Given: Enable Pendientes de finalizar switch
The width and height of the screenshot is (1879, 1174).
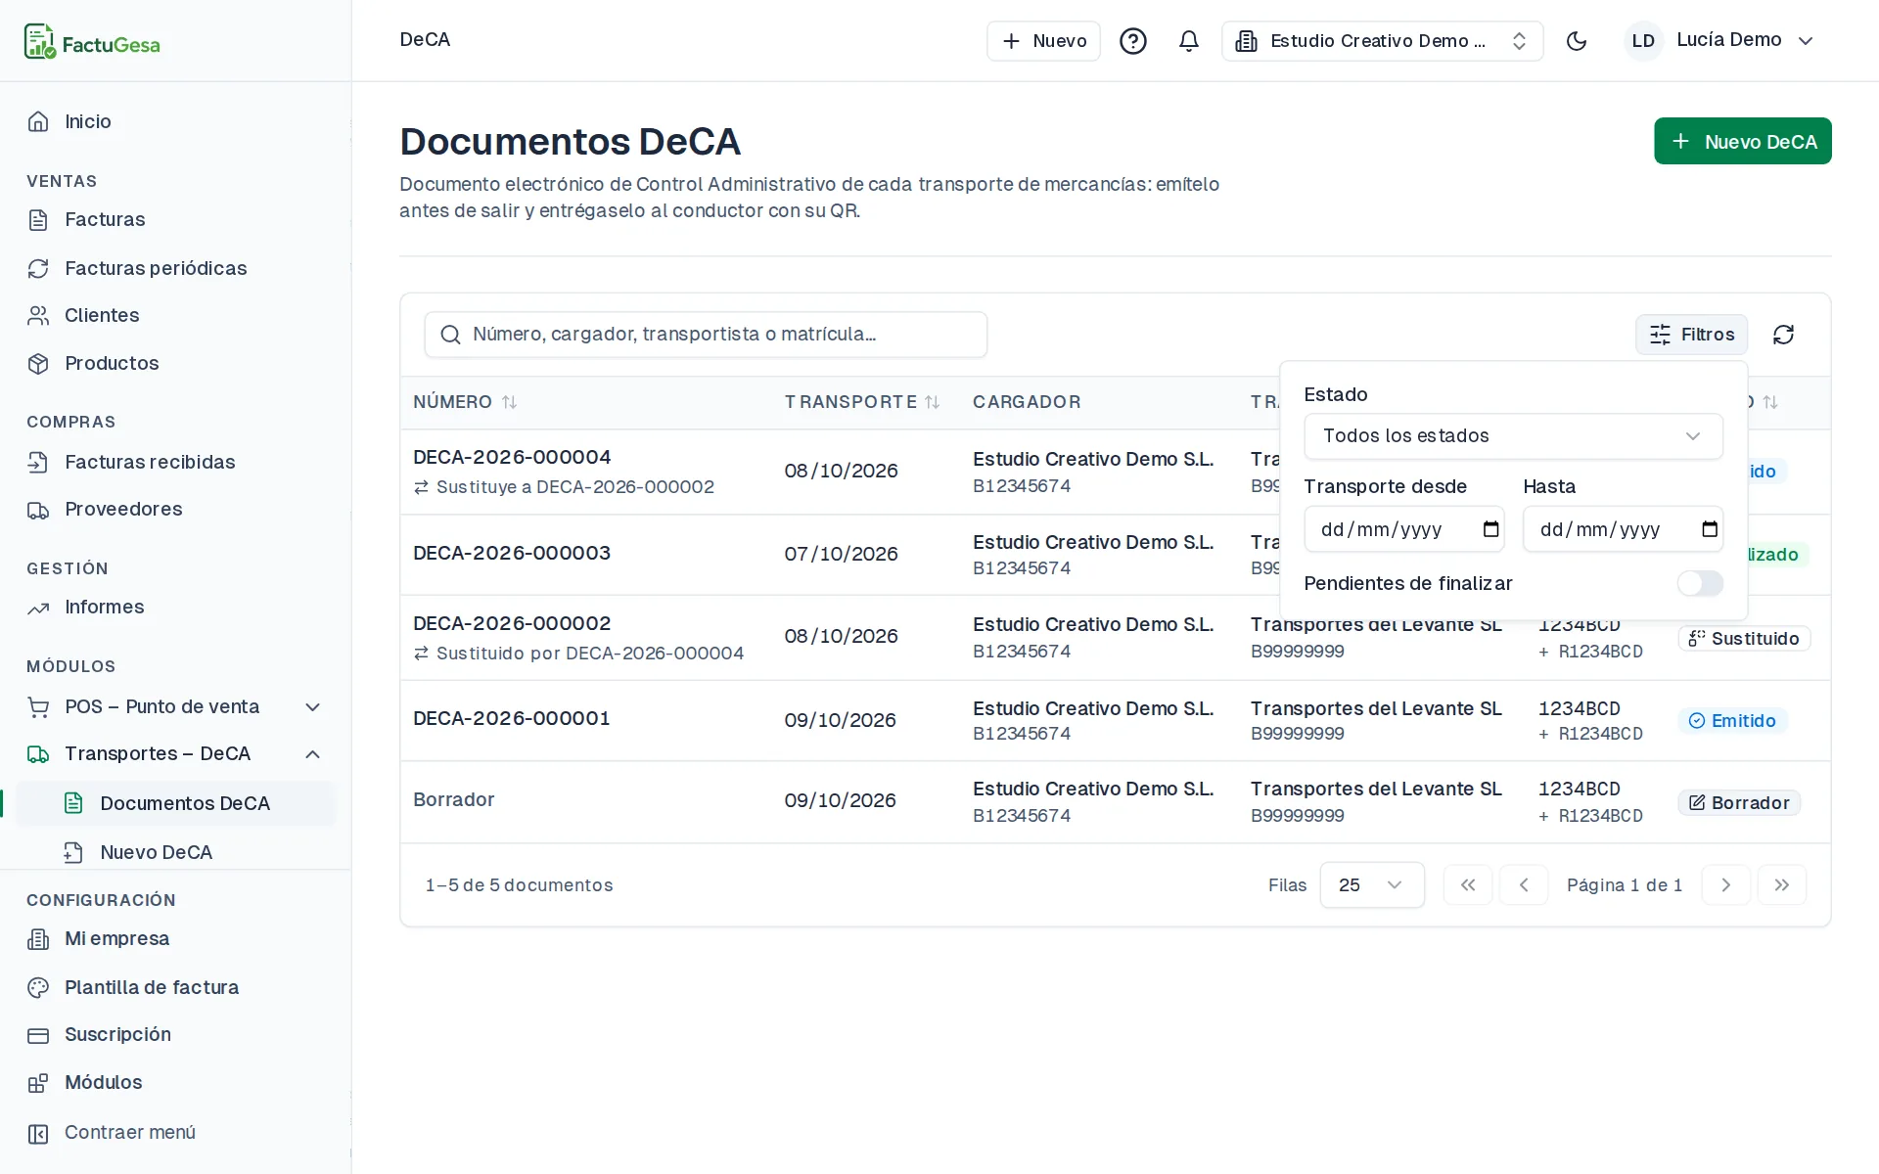Looking at the screenshot, I should (1700, 584).
